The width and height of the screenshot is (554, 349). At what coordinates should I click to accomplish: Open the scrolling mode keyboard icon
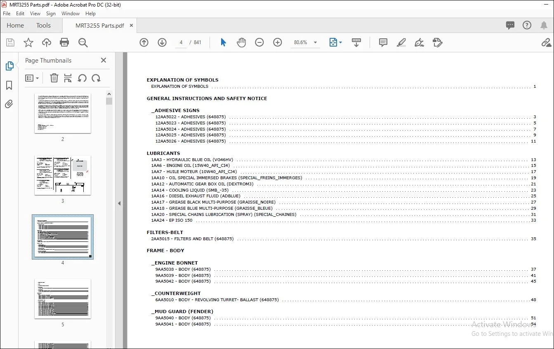point(356,42)
